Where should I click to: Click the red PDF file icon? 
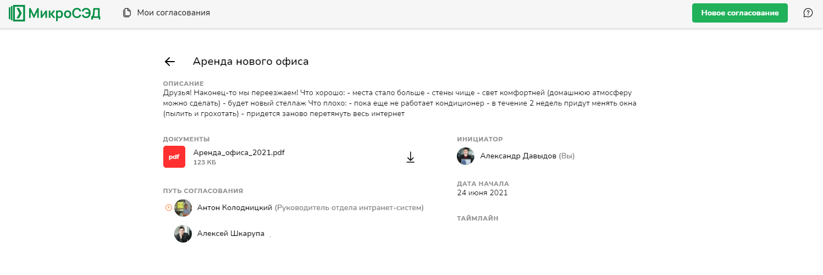[174, 157]
